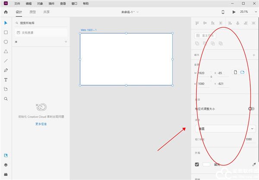The image size is (259, 180).
Task: Click the desktop preview play button
Action: point(234,12)
